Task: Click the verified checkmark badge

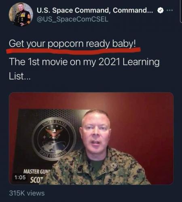Action: pos(160,11)
